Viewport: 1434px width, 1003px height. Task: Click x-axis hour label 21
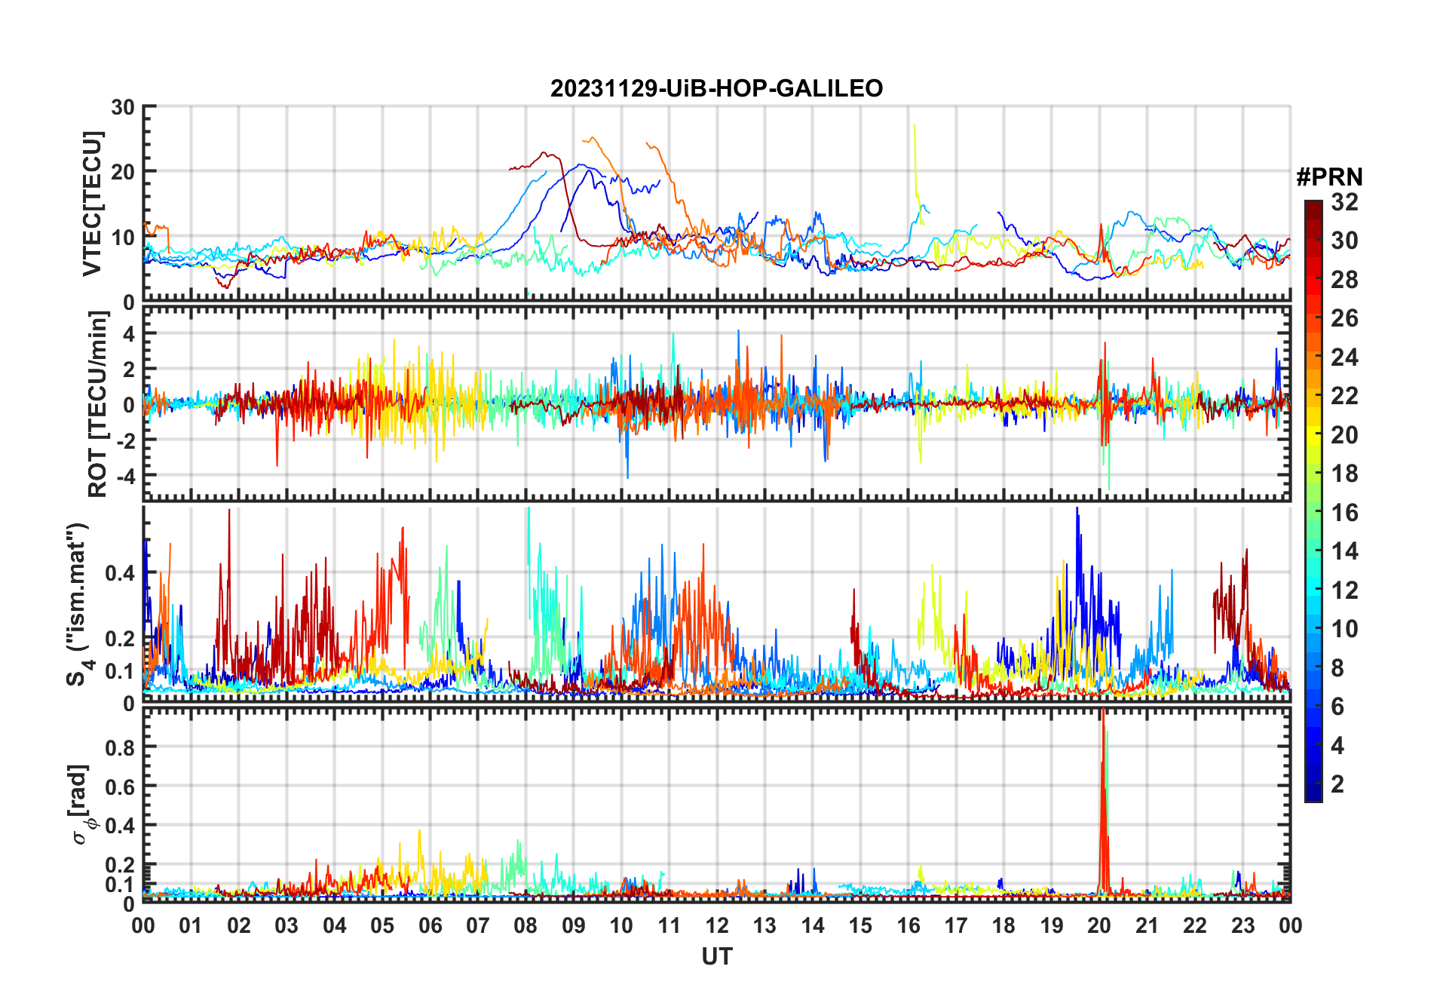pos(1148,925)
